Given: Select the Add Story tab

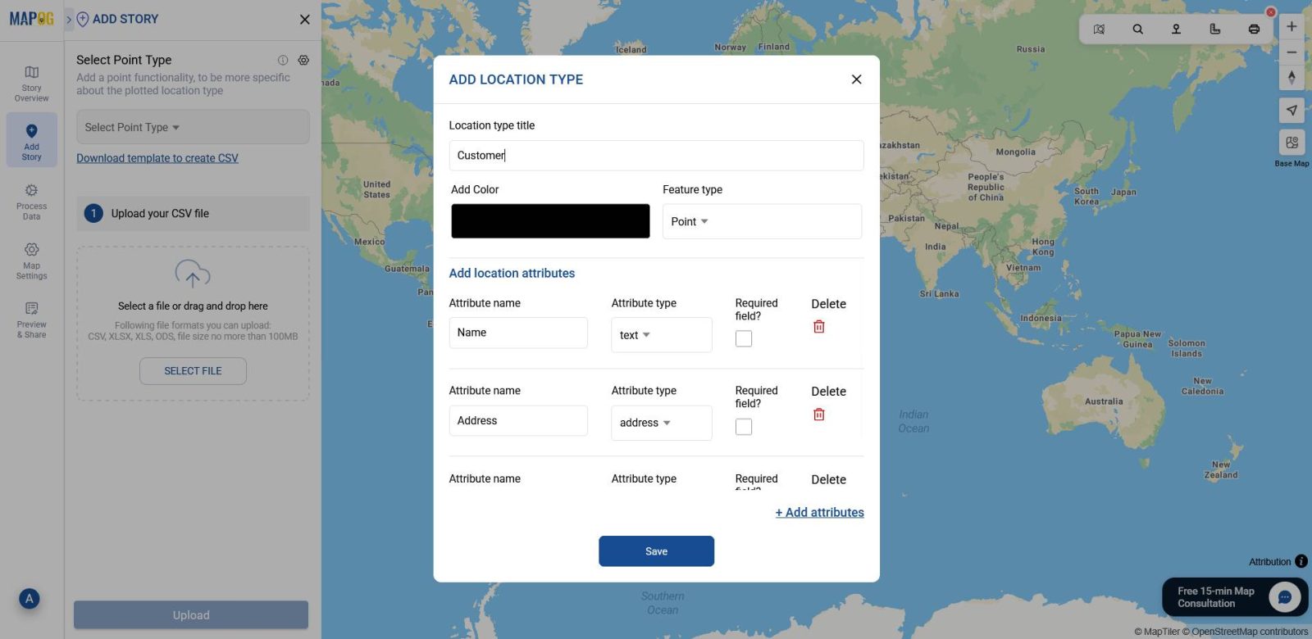Looking at the screenshot, I should (x=31, y=139).
